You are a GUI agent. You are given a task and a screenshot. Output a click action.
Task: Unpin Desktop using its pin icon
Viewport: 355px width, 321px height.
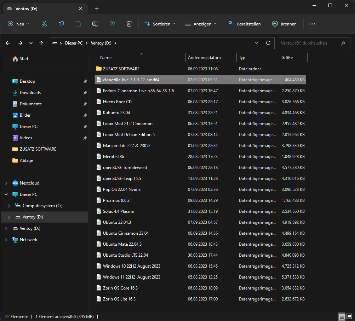pos(85,81)
